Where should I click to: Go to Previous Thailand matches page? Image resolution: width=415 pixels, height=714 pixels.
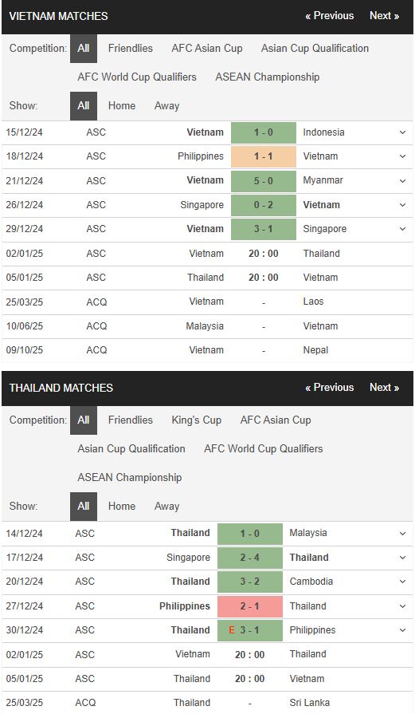coord(330,388)
